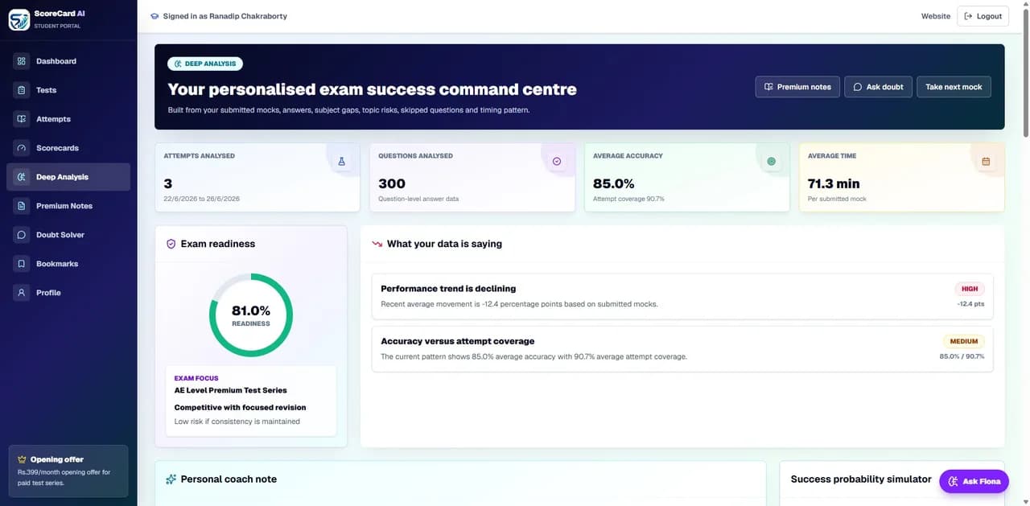
Task: Open the Website link in header
Action: [x=936, y=16]
